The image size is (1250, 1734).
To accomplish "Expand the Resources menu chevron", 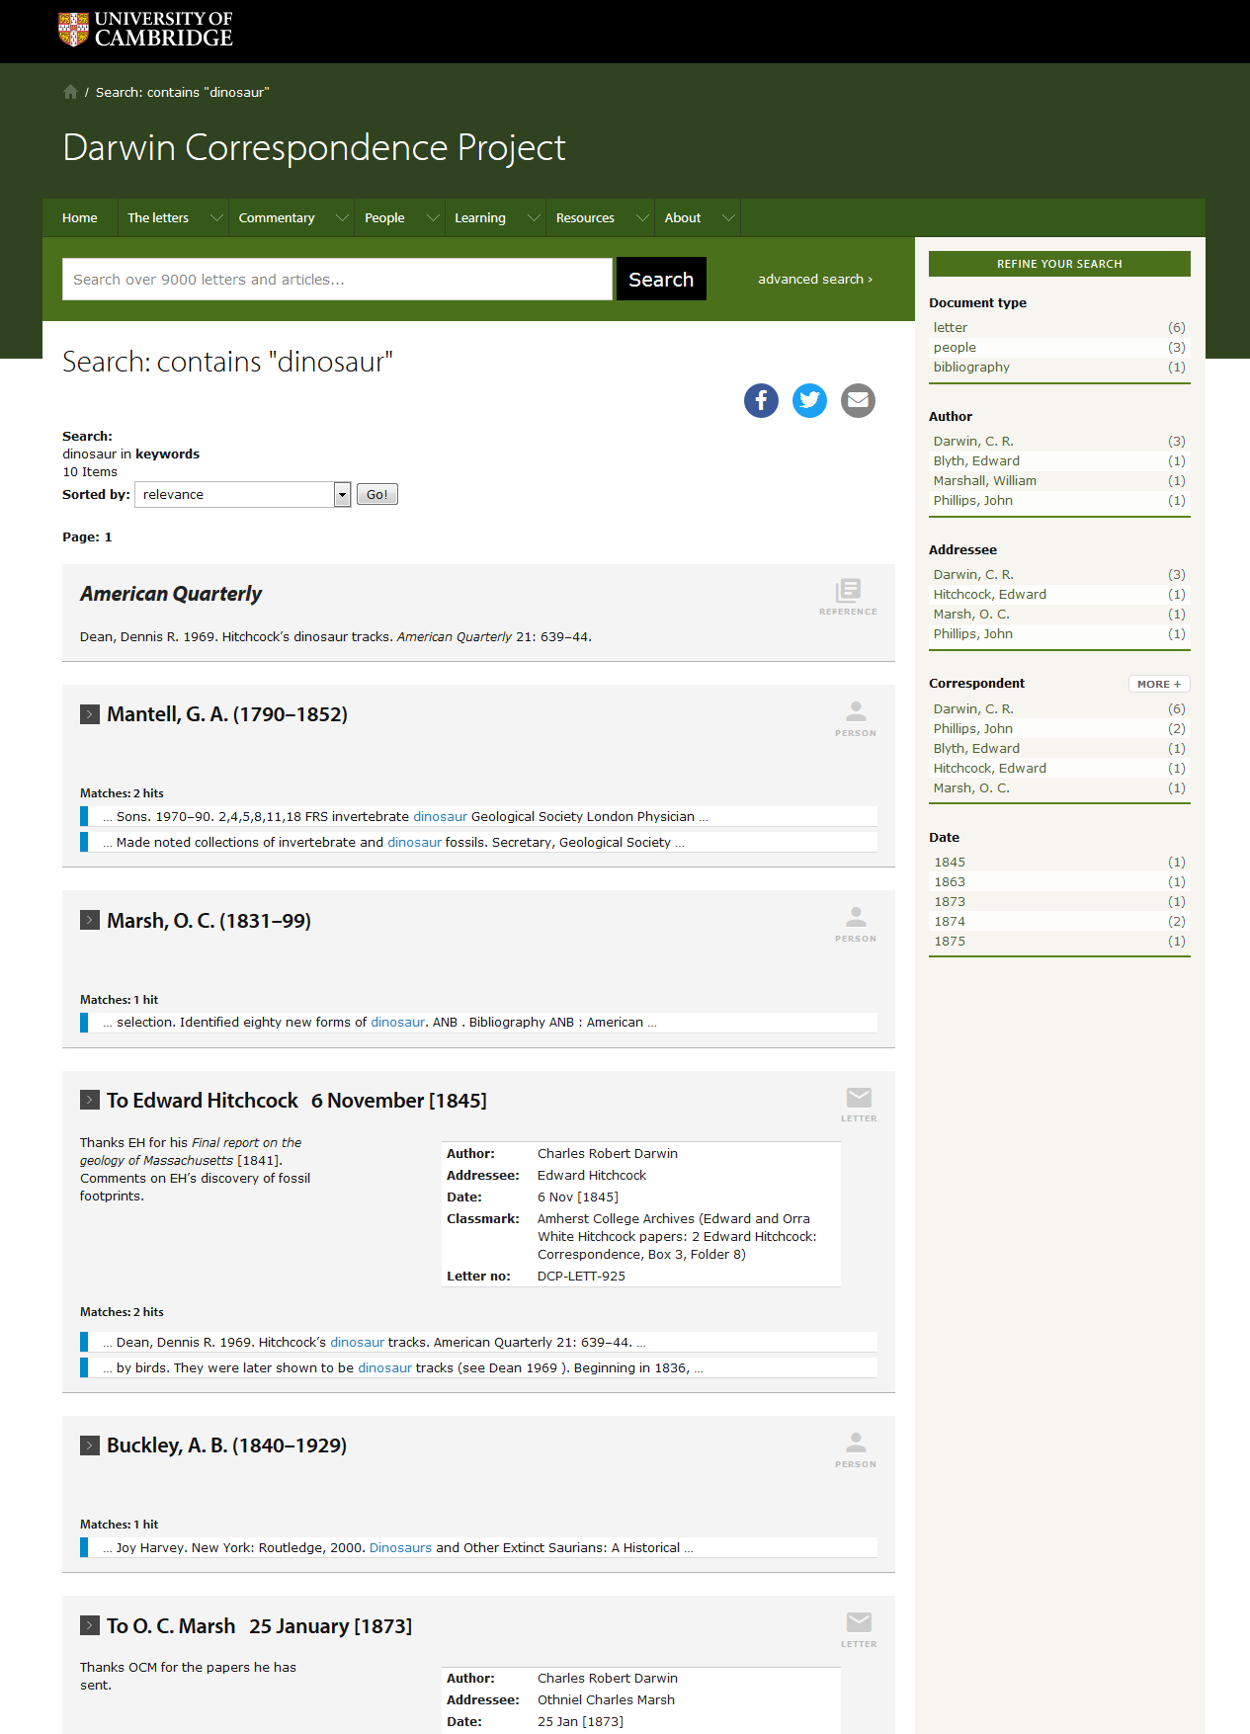I will pos(642,217).
